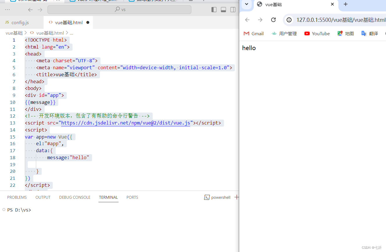Create a new terminal with plus icon
The image size is (386, 252).
(237, 197)
